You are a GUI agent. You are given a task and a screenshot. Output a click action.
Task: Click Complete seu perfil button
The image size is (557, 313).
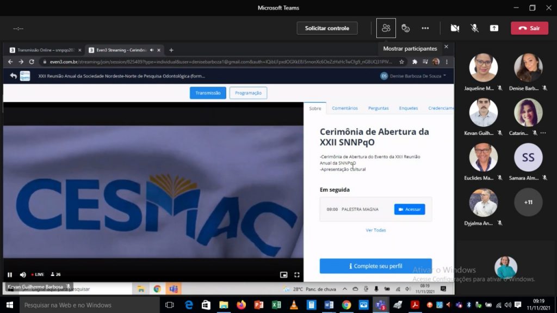375,266
